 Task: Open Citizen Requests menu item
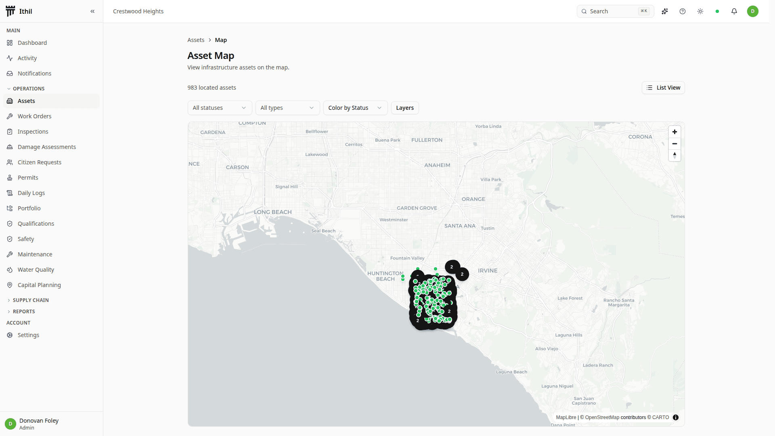pyautogui.click(x=51, y=162)
